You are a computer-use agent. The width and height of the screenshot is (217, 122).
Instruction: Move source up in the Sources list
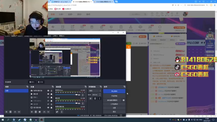[44, 112]
